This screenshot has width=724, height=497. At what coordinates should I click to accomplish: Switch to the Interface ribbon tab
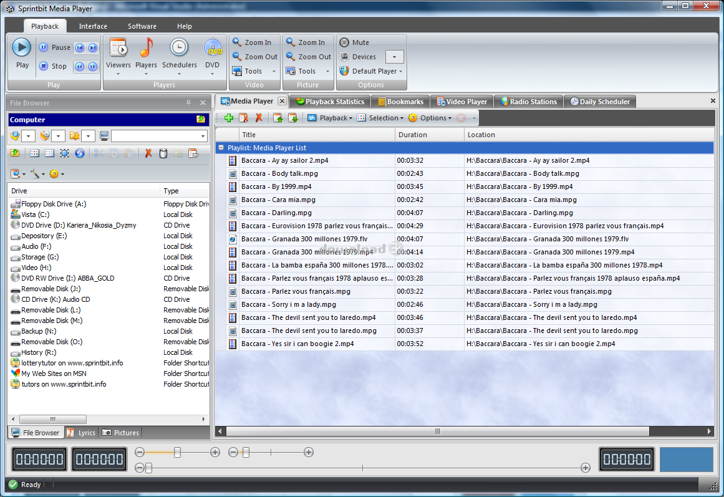coord(93,26)
